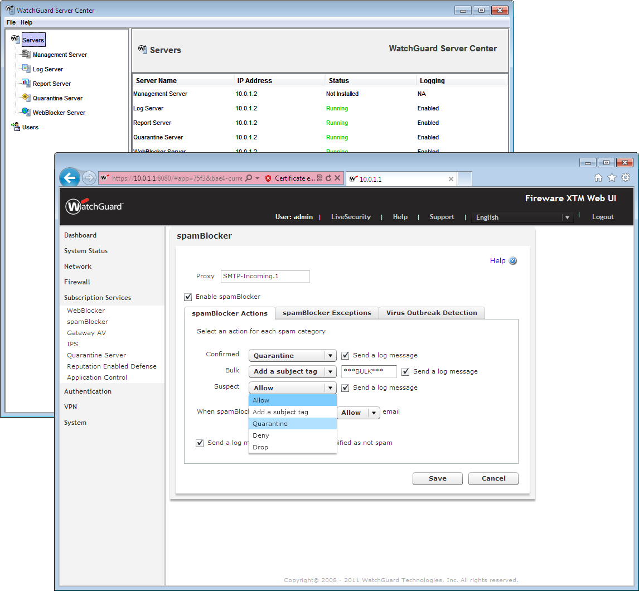The height and width of the screenshot is (591, 639).
Task: Click the browser forward arrow button
Action: 89,178
